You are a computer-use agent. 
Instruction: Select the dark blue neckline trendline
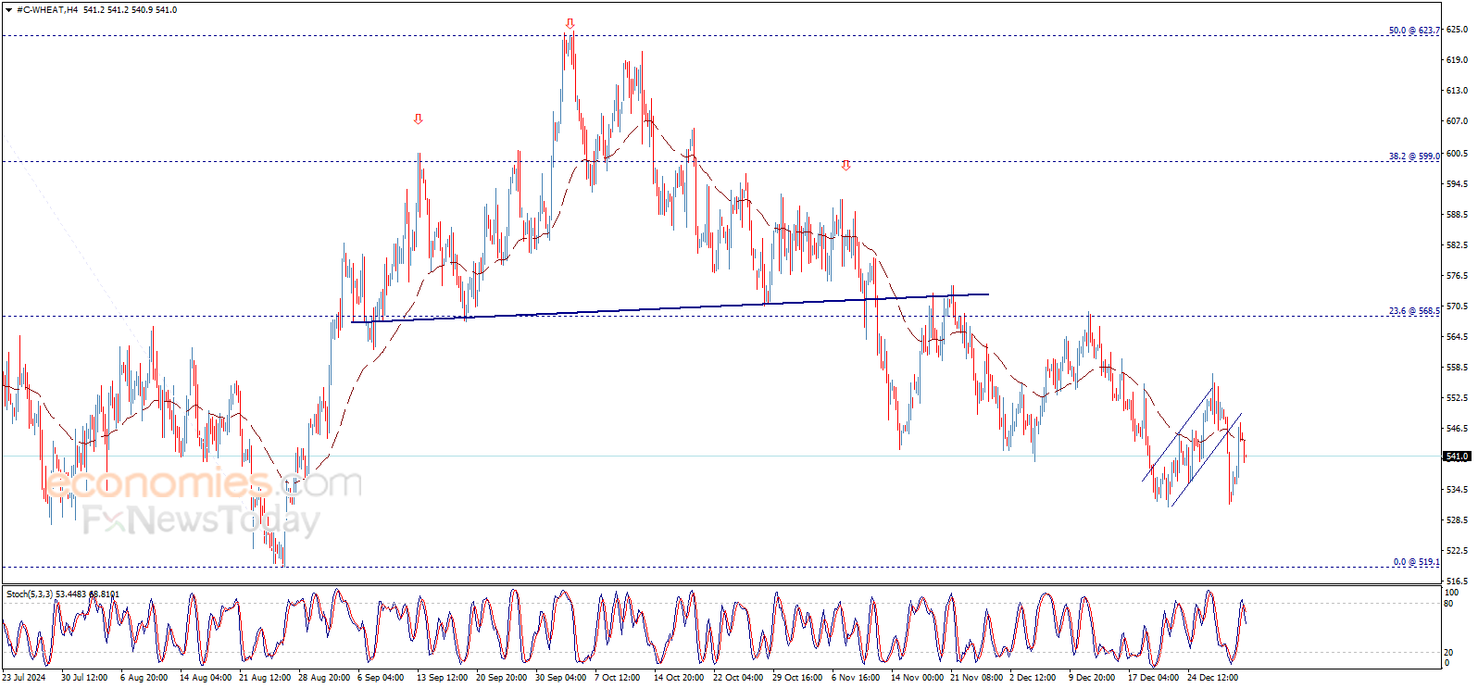(x=670, y=308)
